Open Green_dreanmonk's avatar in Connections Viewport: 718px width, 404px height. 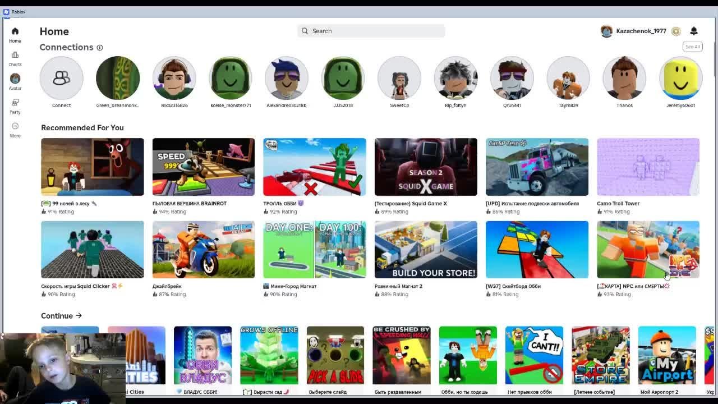tap(118, 78)
